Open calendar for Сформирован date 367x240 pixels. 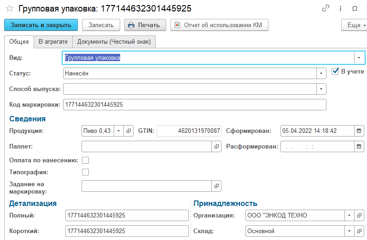coord(359,131)
